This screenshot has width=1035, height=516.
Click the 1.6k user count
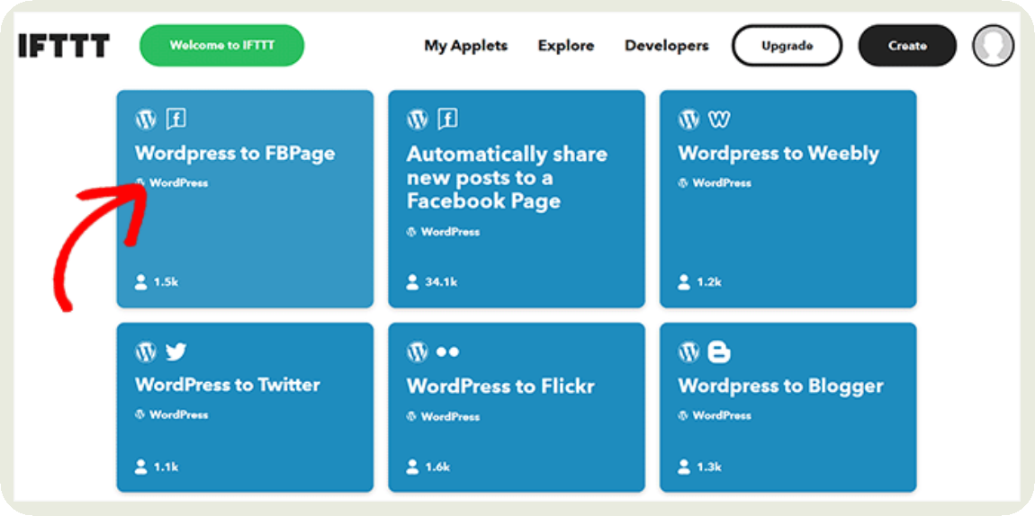(437, 467)
